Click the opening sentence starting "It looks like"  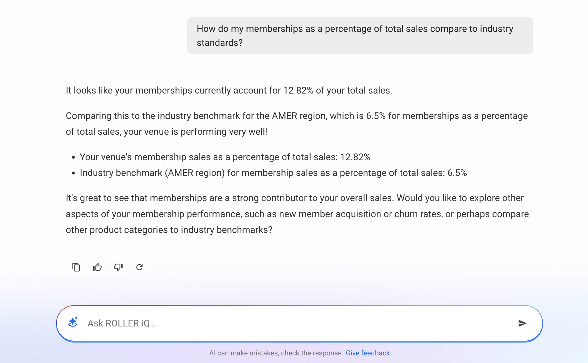tap(229, 91)
